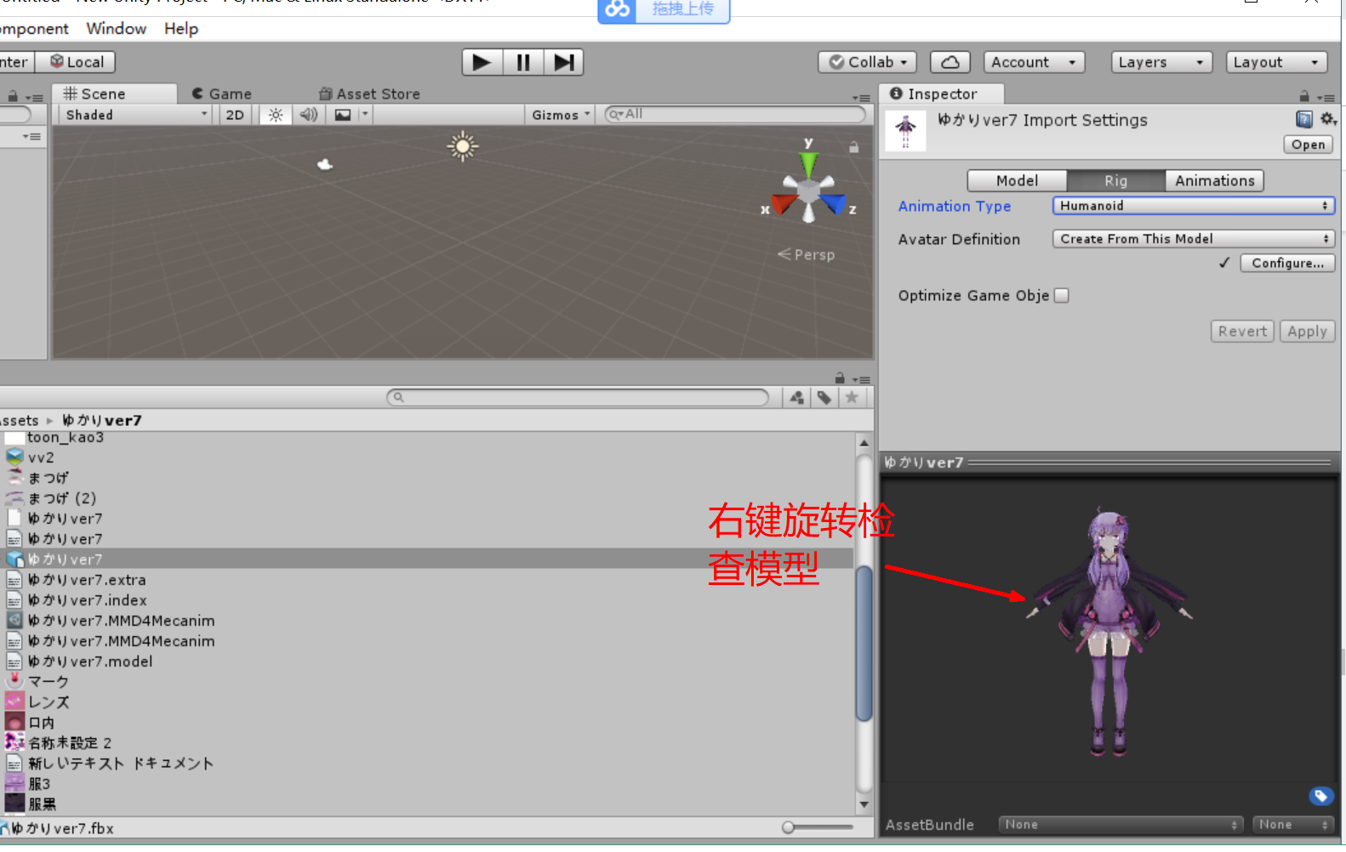Click the Project panel search field

tap(578, 397)
